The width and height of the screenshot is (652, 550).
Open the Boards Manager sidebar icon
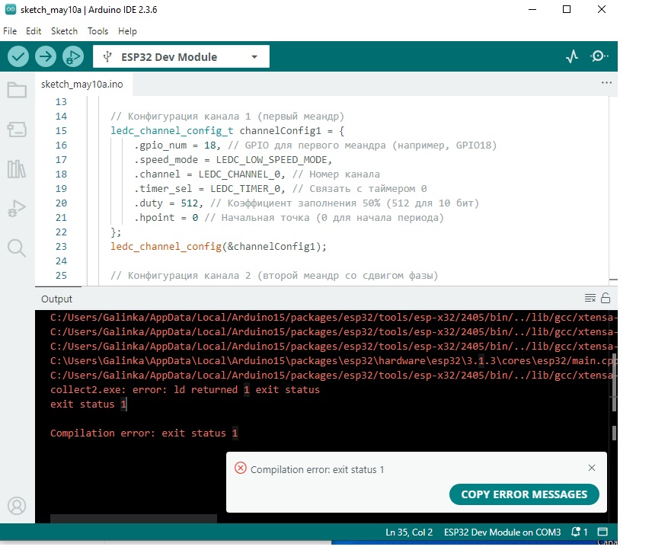pos(17,130)
